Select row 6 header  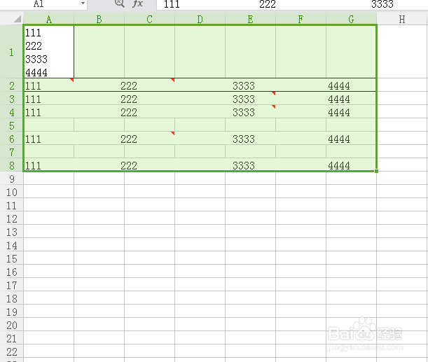tap(11, 139)
